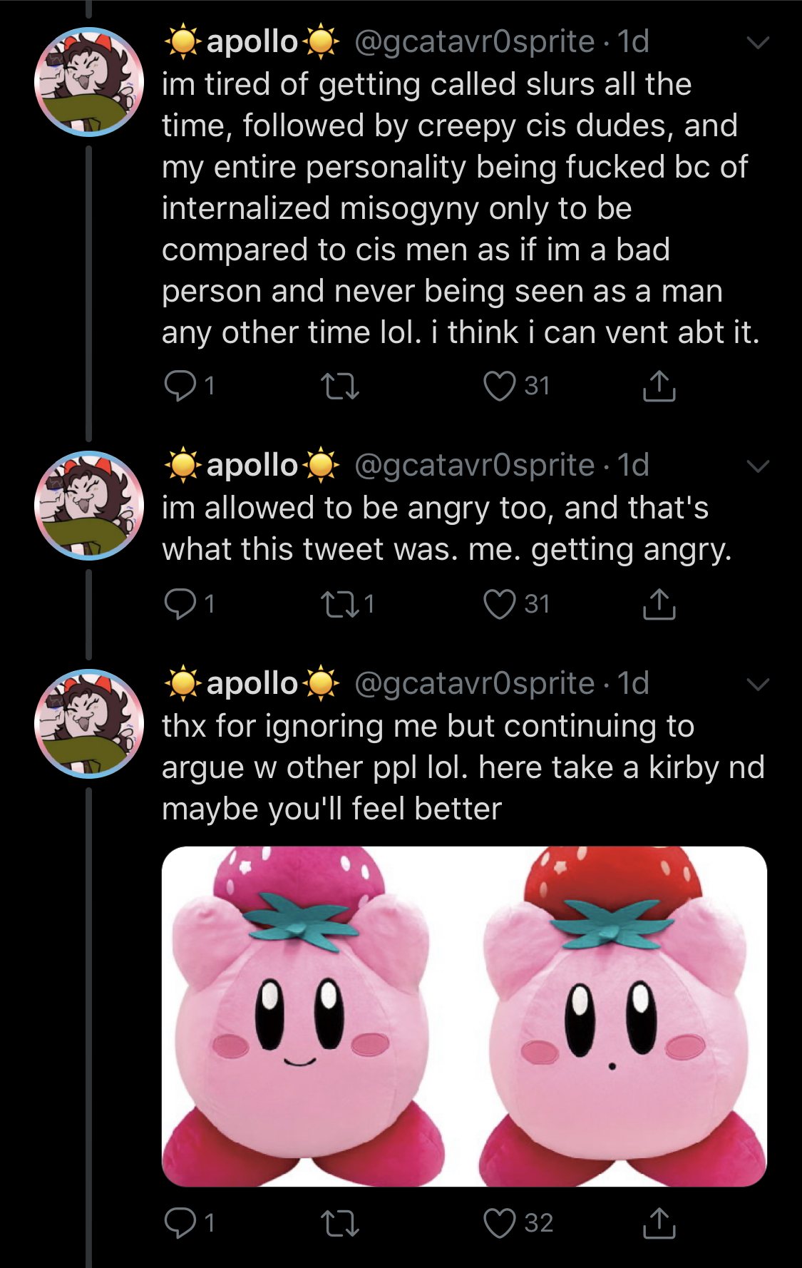Like the 'allowed to be angry' tweet
The height and width of the screenshot is (1268, 802).
pyautogui.click(x=499, y=604)
